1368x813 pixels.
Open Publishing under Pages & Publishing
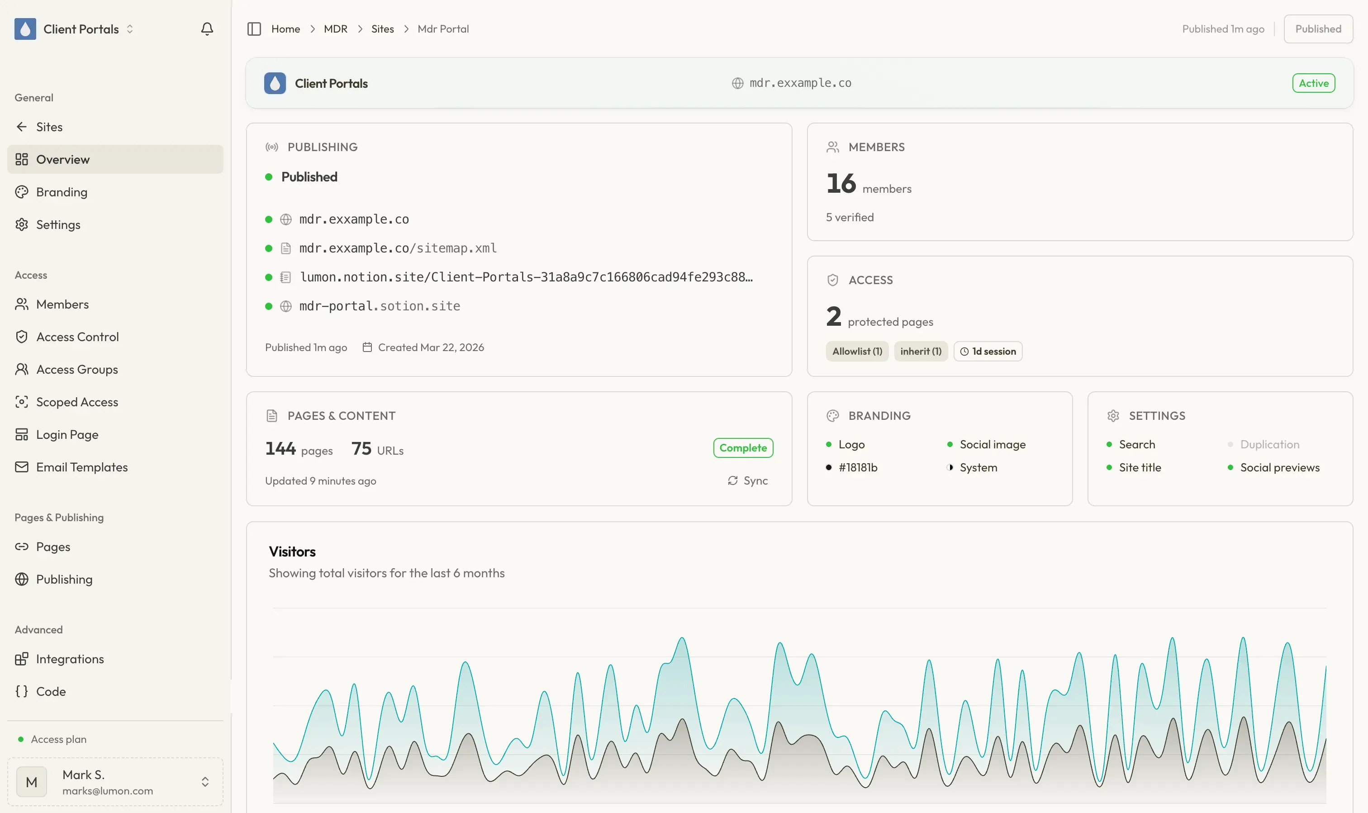coord(63,579)
